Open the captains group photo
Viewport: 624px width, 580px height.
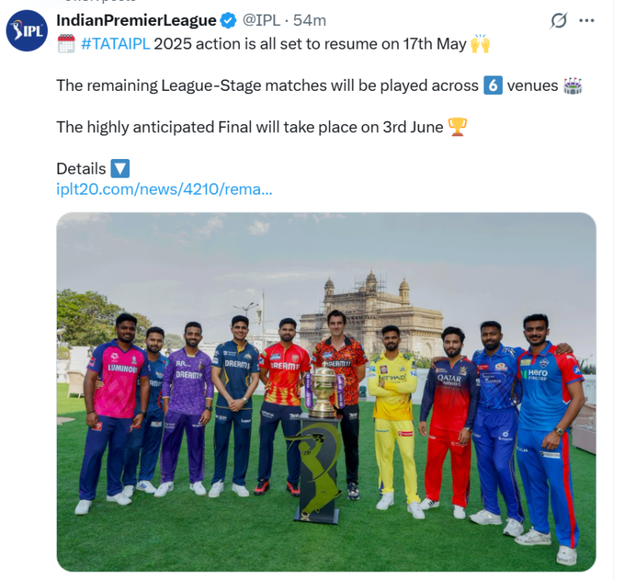pos(326,392)
